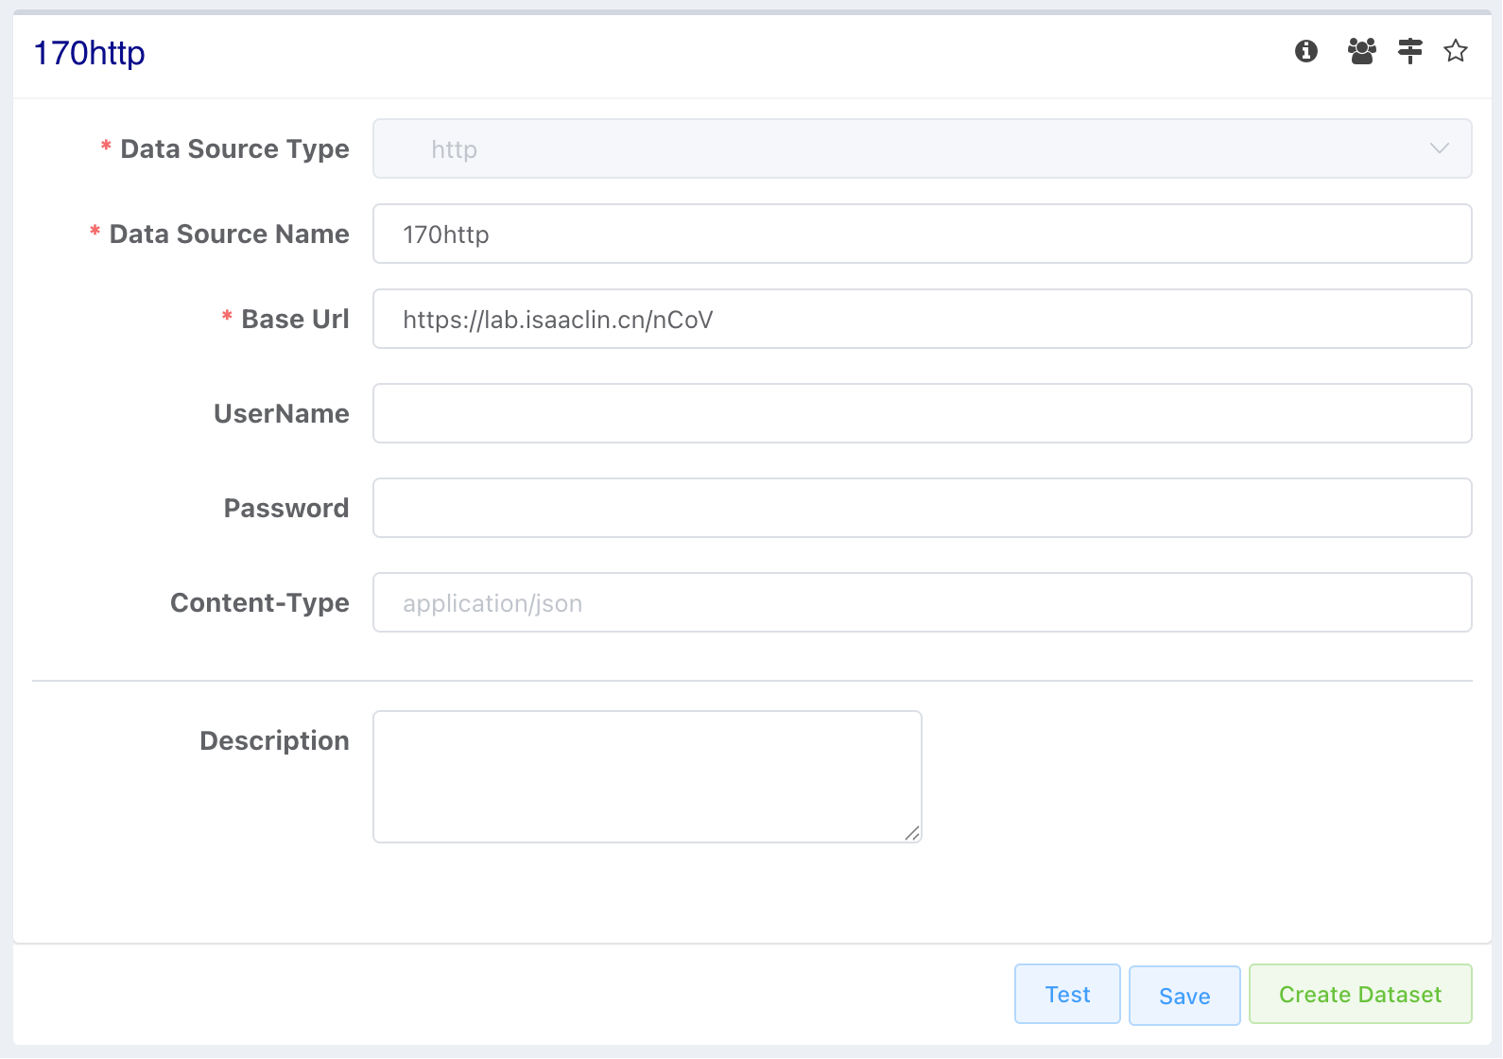The height and width of the screenshot is (1059, 1503).
Task: Click the Data Source Type label
Action: [234, 149]
